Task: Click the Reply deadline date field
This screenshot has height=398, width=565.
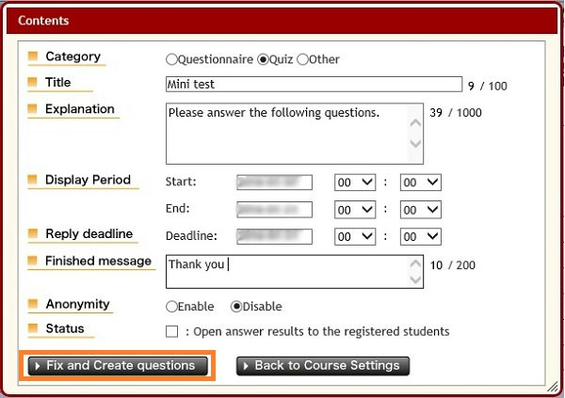Action: [273, 237]
